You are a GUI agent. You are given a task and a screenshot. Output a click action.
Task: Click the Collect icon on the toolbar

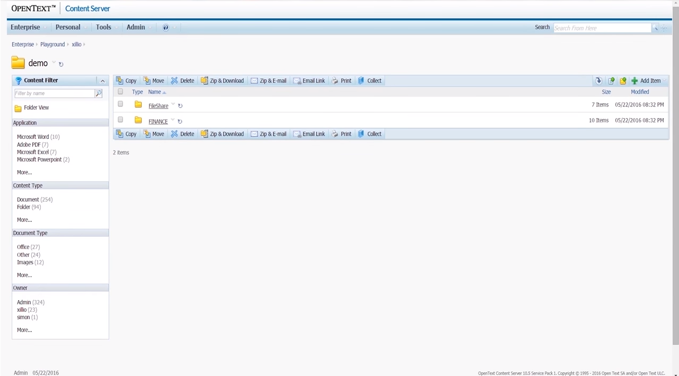pos(361,80)
